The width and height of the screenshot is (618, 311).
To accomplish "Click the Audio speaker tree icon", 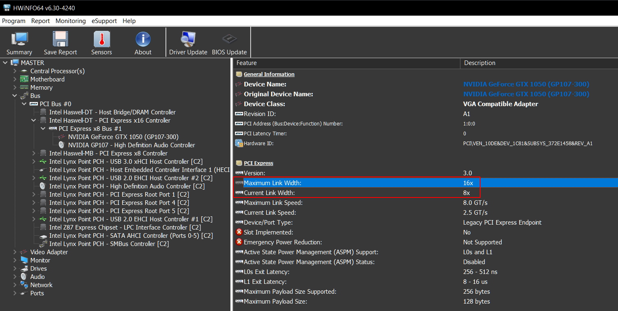I will (x=24, y=276).
